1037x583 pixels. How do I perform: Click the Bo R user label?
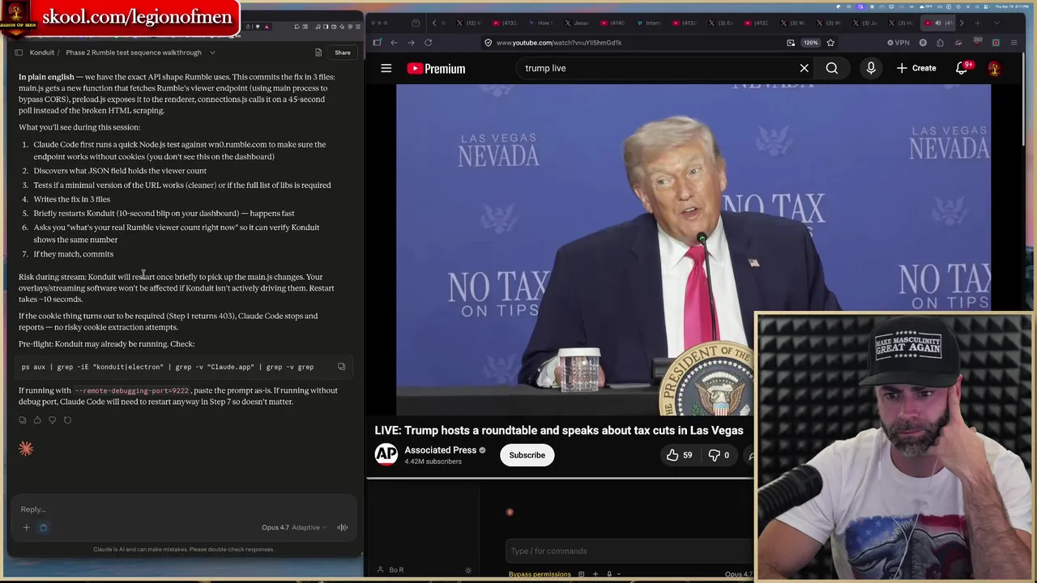[x=396, y=570]
